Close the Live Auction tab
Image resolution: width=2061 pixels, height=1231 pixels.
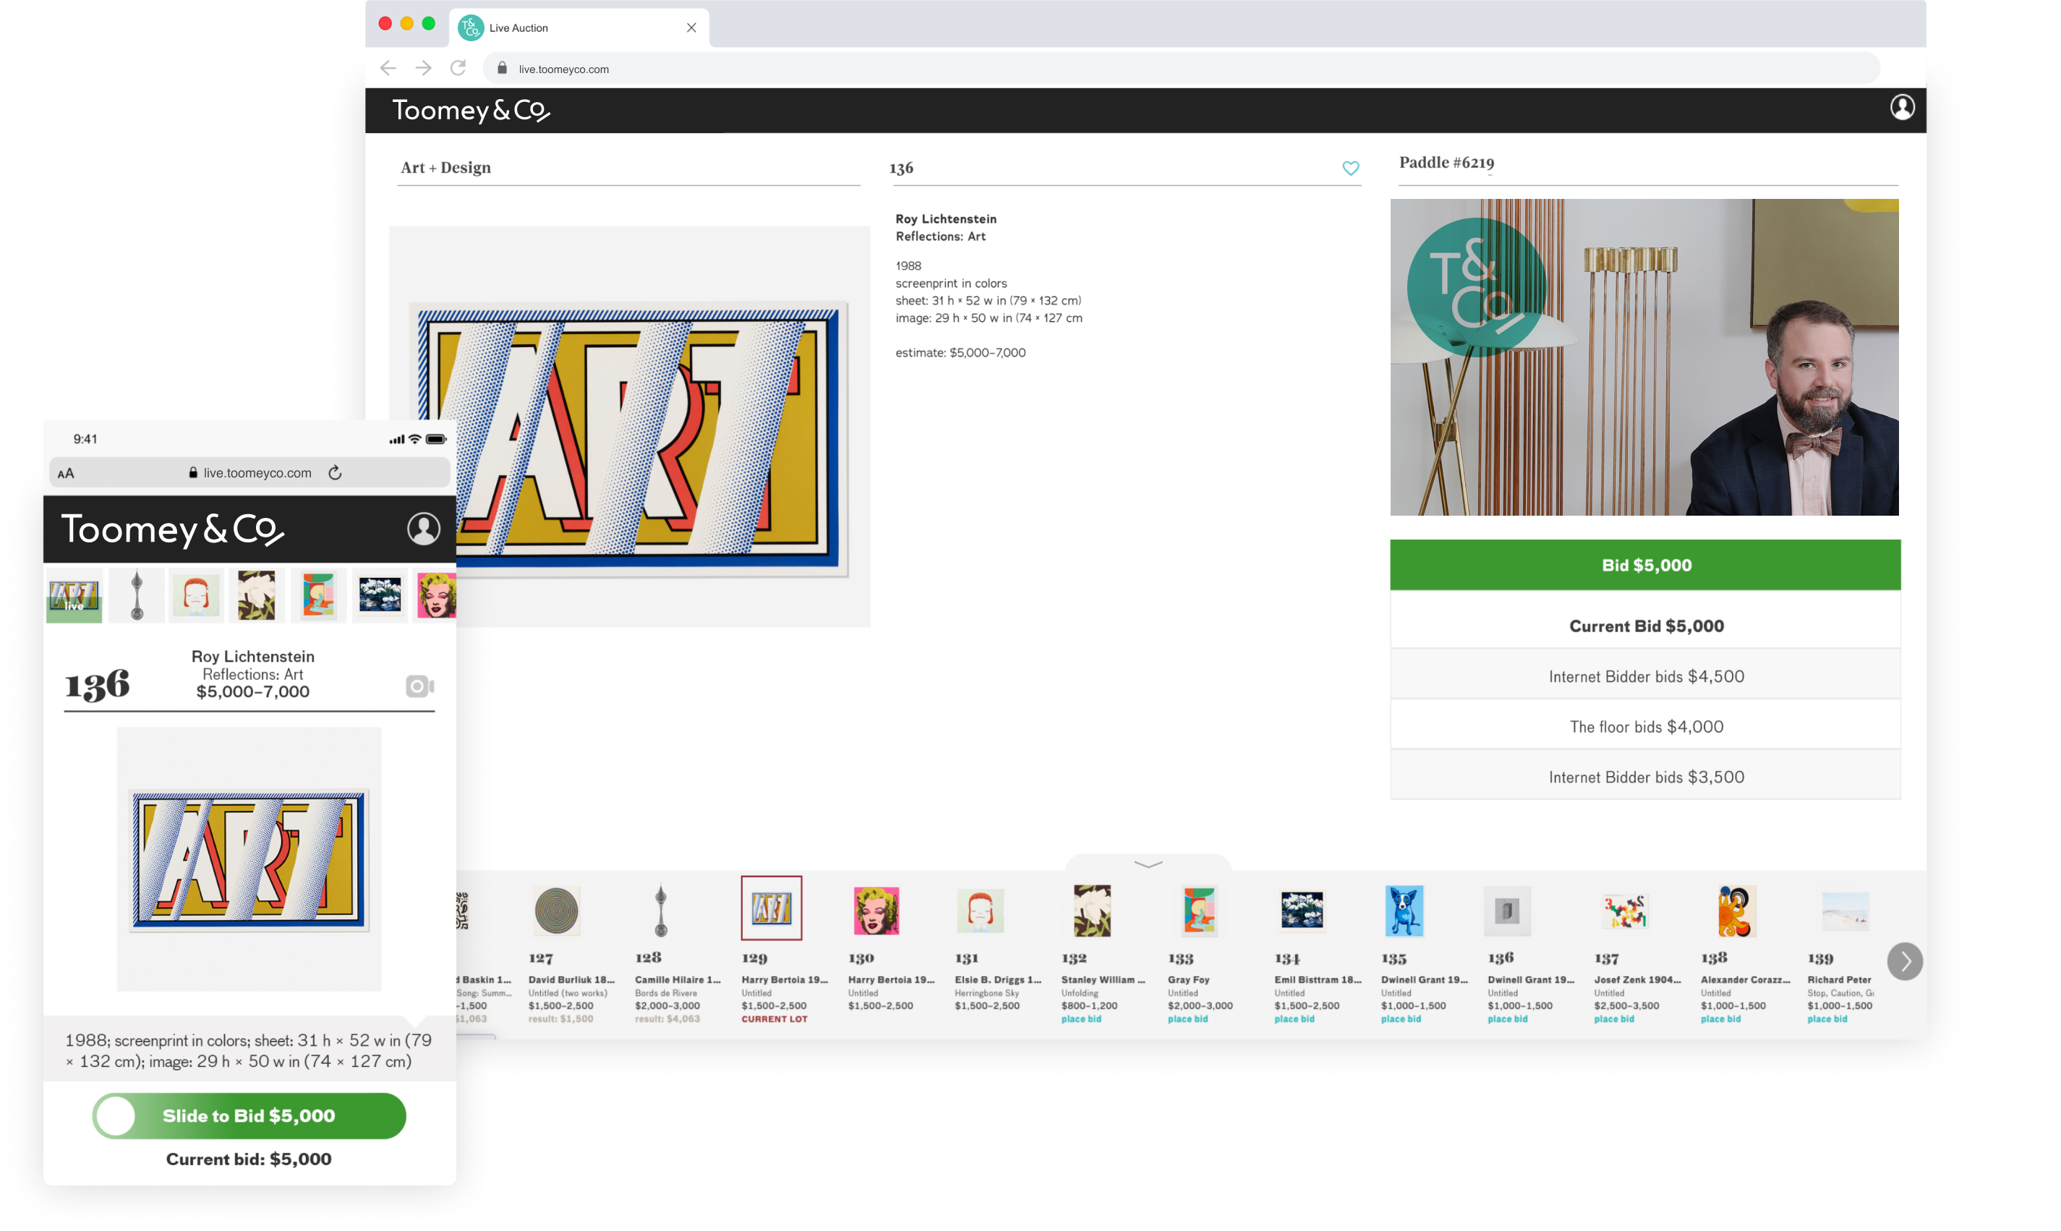[x=691, y=27]
